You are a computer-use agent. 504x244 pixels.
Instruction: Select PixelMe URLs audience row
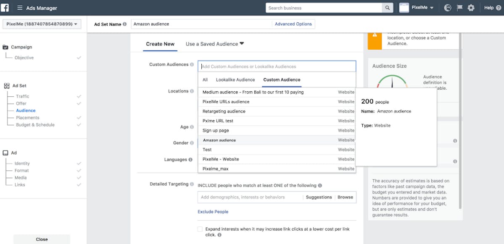277,102
